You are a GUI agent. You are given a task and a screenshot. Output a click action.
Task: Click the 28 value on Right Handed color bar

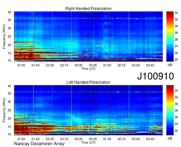[176, 33]
